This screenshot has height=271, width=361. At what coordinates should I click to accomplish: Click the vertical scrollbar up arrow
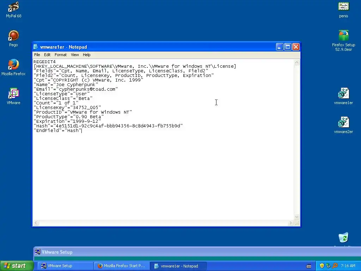coord(297,62)
